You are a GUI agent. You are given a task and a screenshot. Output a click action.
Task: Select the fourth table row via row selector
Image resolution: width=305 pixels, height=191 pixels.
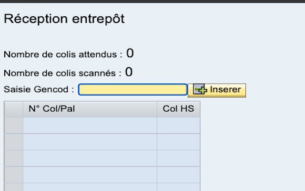pos(13,174)
